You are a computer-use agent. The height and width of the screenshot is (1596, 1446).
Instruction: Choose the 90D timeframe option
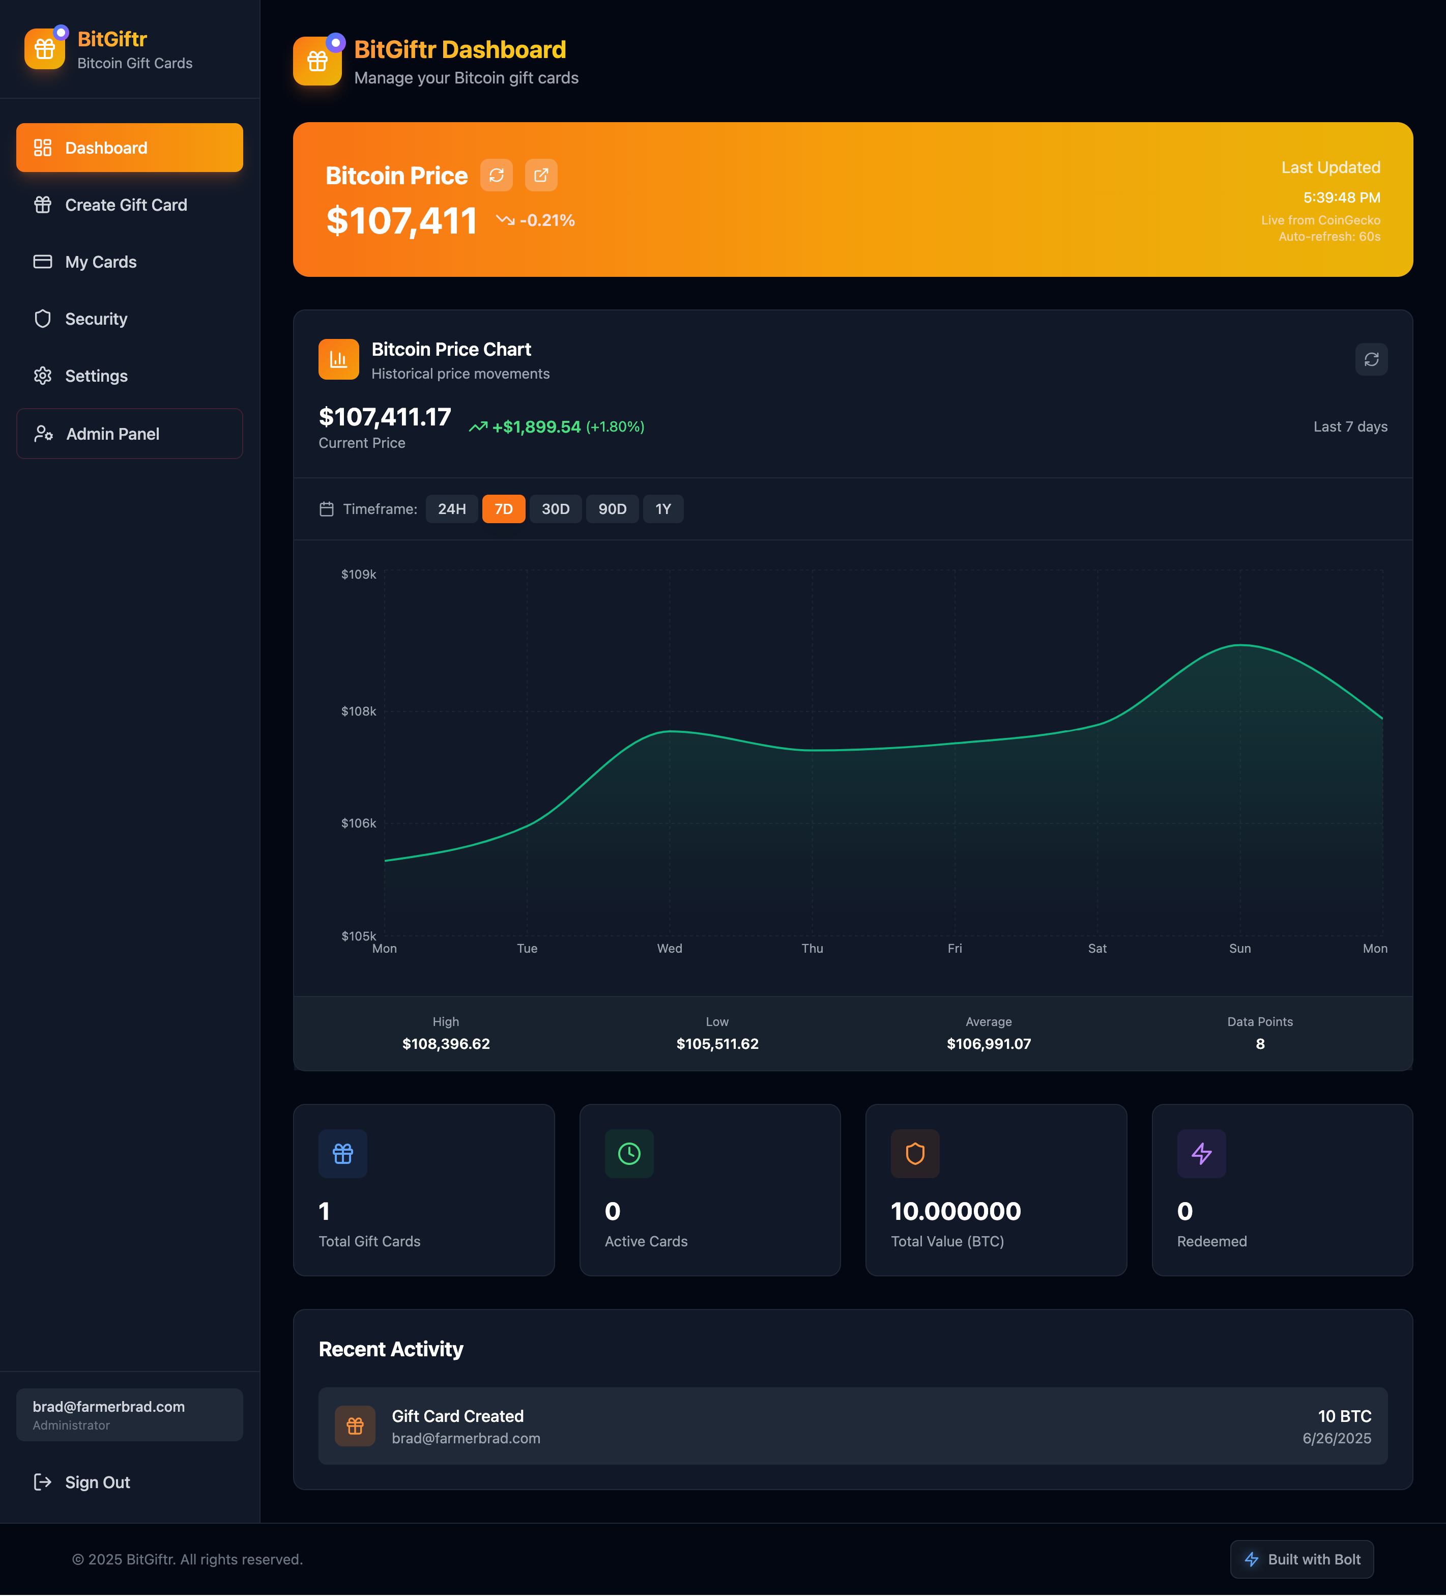click(x=612, y=509)
